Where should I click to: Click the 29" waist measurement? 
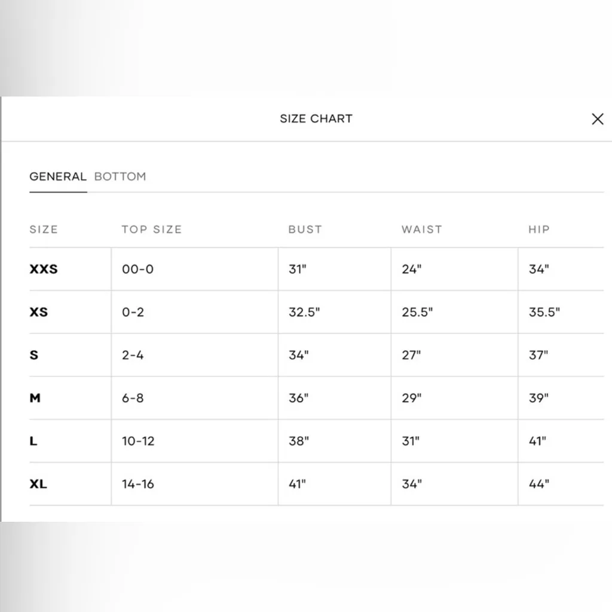point(411,398)
